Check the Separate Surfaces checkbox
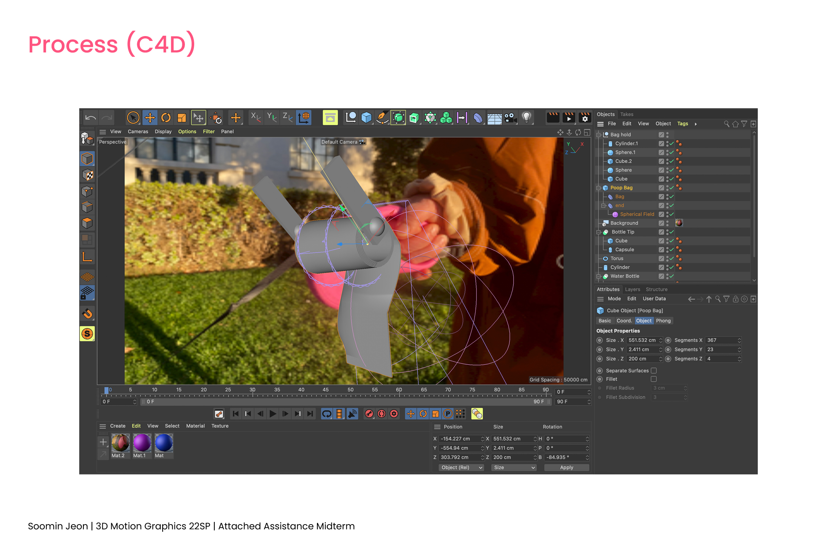Screen dimensions: 837x558 click(x=654, y=371)
